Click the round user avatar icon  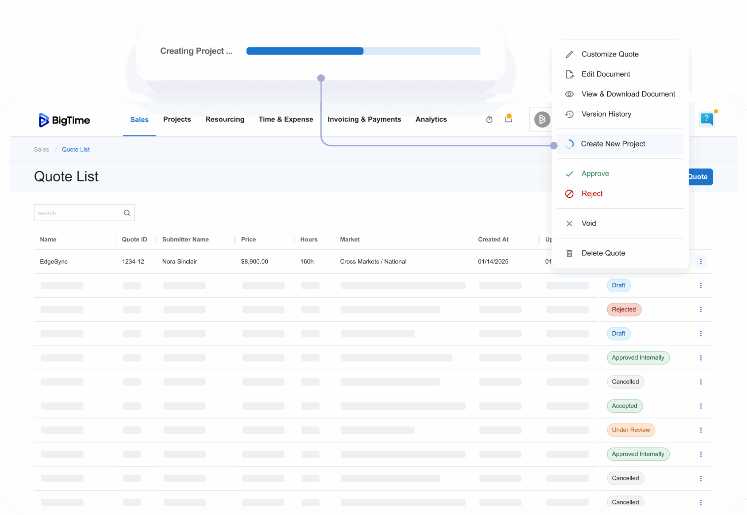[542, 119]
